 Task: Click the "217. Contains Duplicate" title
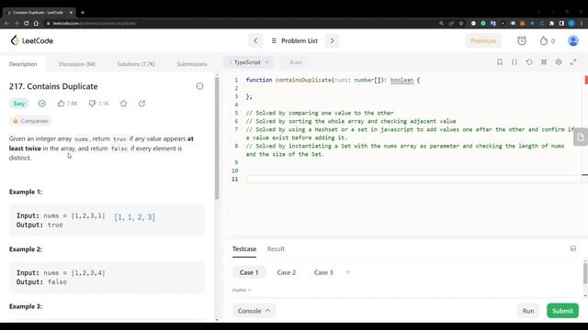click(x=53, y=86)
